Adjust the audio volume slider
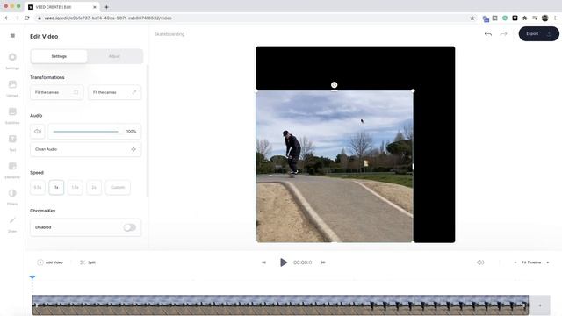 tap(86, 132)
